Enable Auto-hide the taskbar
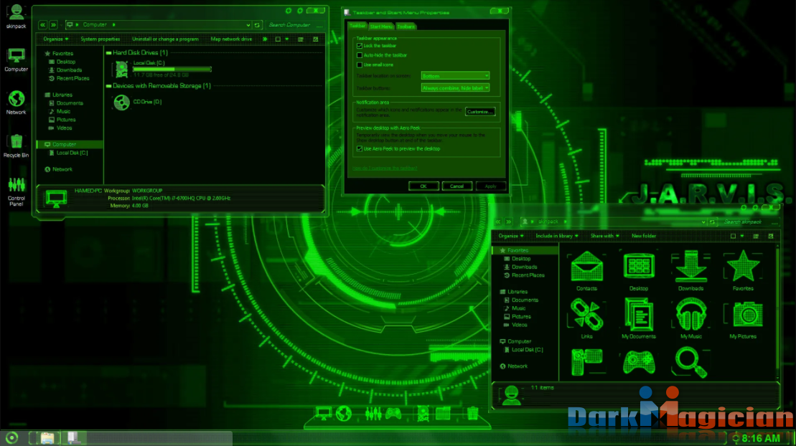796x446 pixels. [x=360, y=55]
